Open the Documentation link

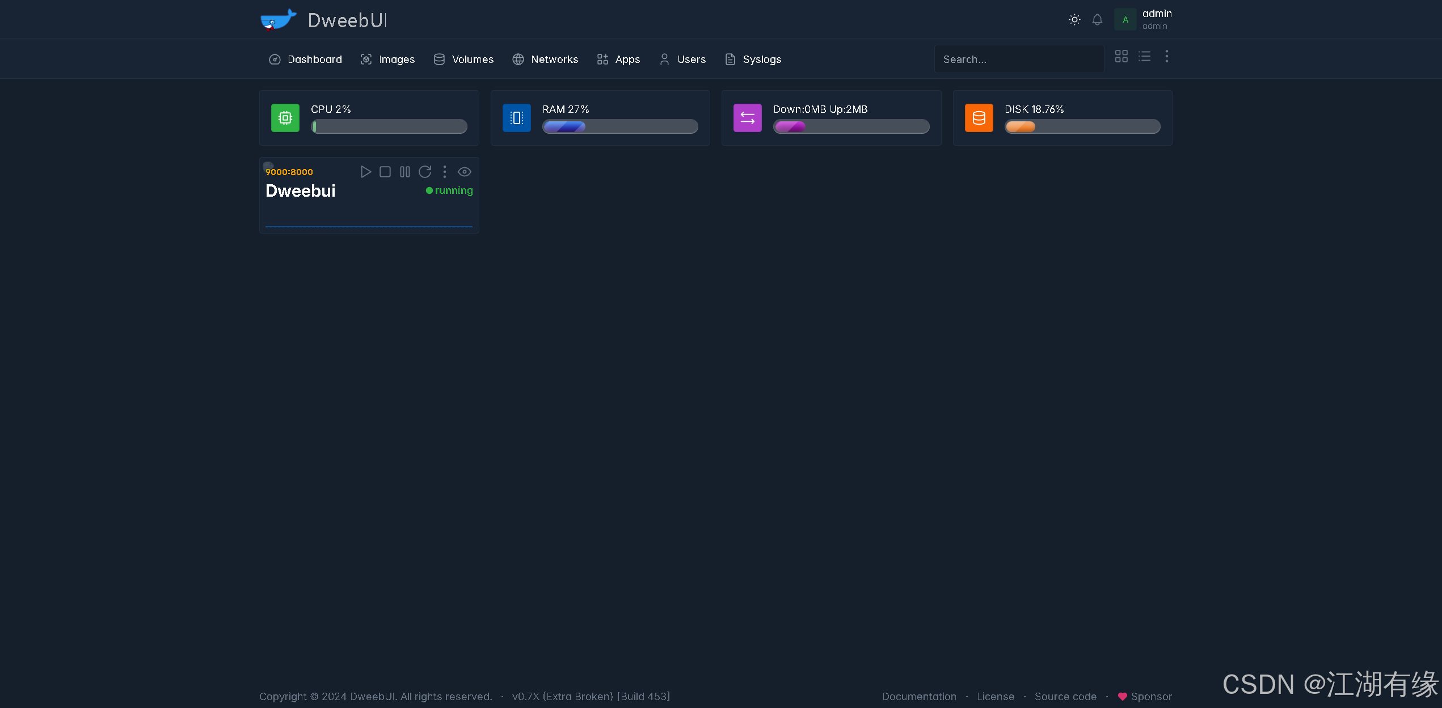[x=919, y=697]
